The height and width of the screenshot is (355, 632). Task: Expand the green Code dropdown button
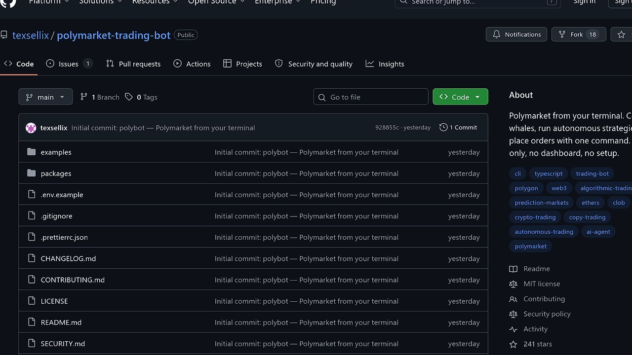460,97
